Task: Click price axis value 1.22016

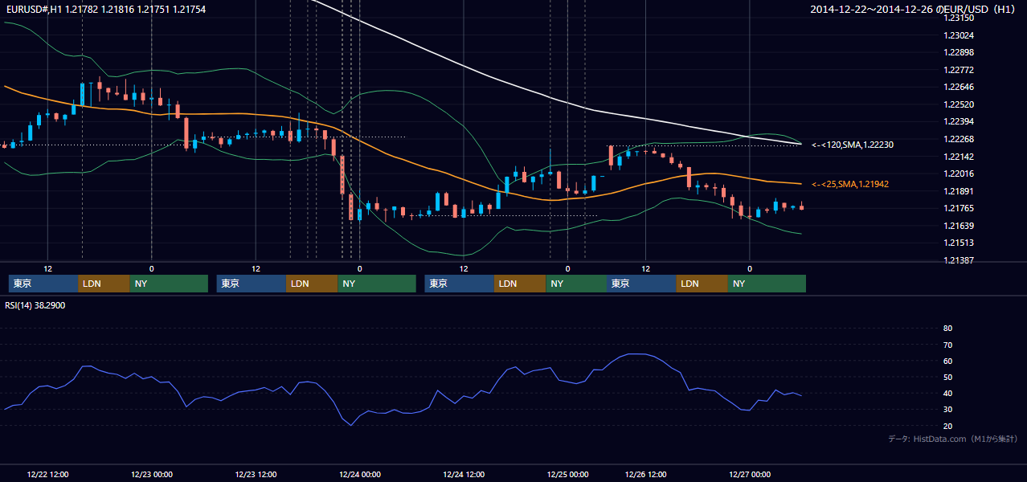Action: (958, 174)
